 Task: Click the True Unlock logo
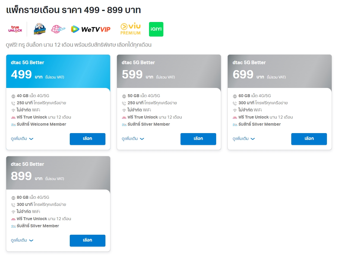pyautogui.click(x=15, y=29)
